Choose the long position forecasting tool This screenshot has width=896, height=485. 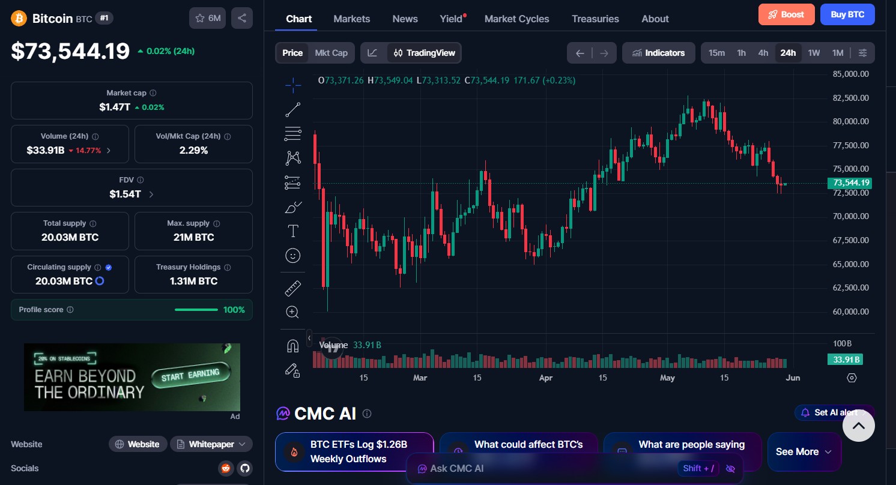click(293, 182)
